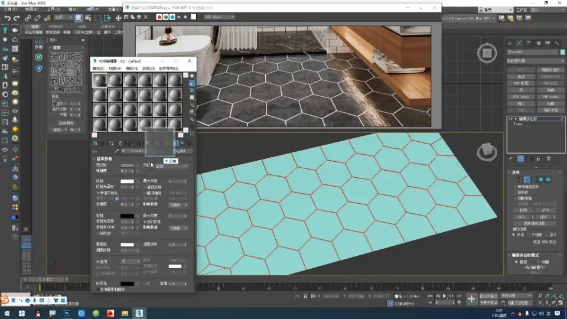
Task: Open Material menu in material editor
Action: pos(115,69)
